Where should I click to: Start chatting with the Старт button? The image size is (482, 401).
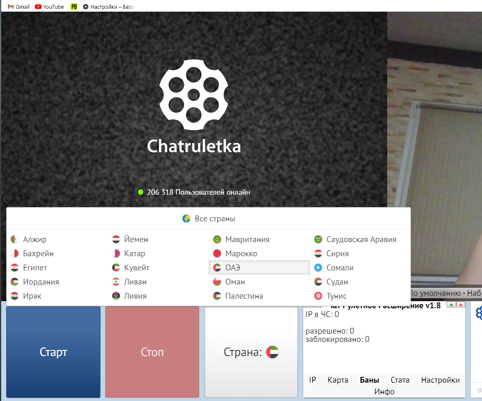click(53, 352)
